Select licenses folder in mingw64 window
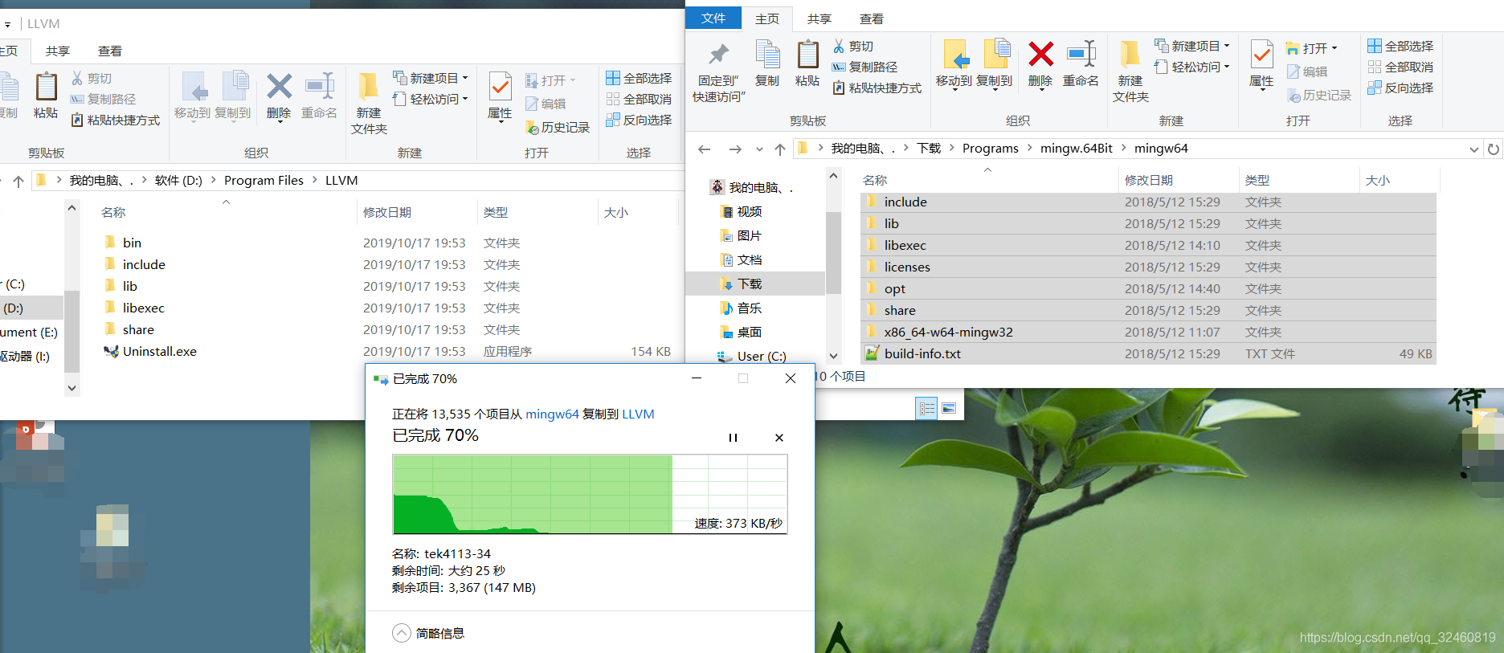The width and height of the screenshot is (1504, 653). coord(1148,267)
